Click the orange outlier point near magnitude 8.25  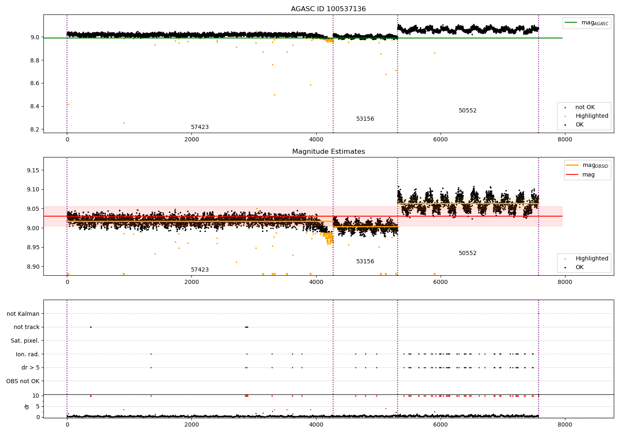(x=124, y=123)
